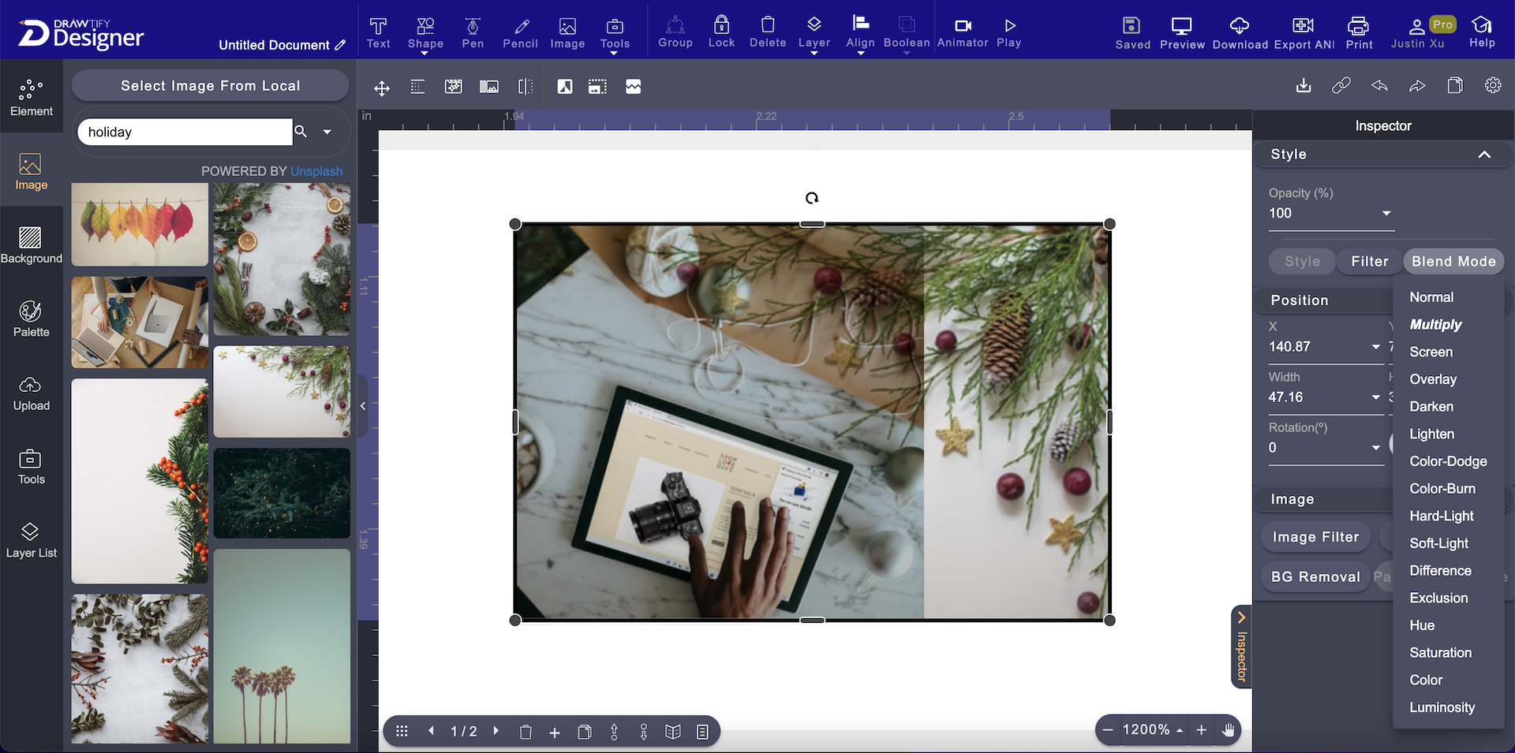Toggle the book spread view icon
Image resolution: width=1515 pixels, height=753 pixels.
click(672, 732)
